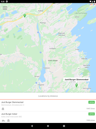This screenshot has width=96, height=129.
Task: Tap the Android home navigation button
Action: tap(48, 126)
